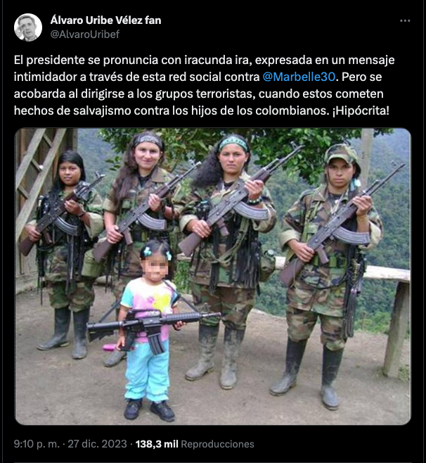Click the round profile avatar of the author
Viewport: 426px width, 463px height.
[x=28, y=27]
